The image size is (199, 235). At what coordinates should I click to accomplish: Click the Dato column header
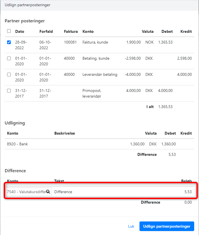point(20,31)
